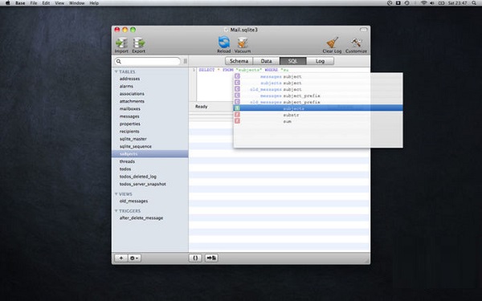Collapse the VIEWS section triangle
Image resolution: width=482 pixels, height=301 pixels.
(116, 194)
